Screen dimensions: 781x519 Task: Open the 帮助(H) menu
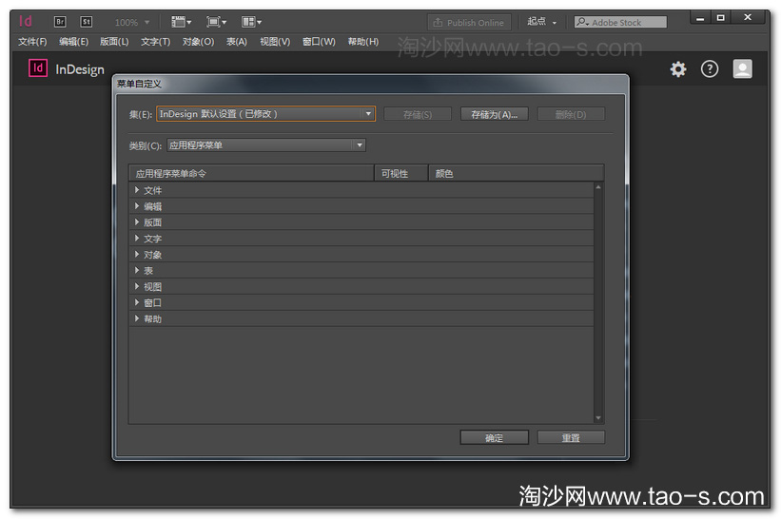[363, 42]
